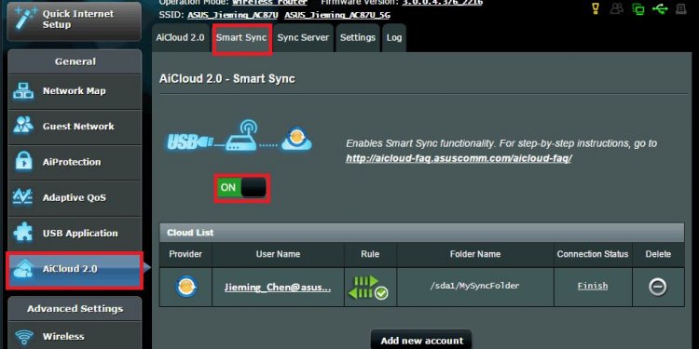The width and height of the screenshot is (699, 349).
Task: Click the guest network users status icon
Action: 617,8
